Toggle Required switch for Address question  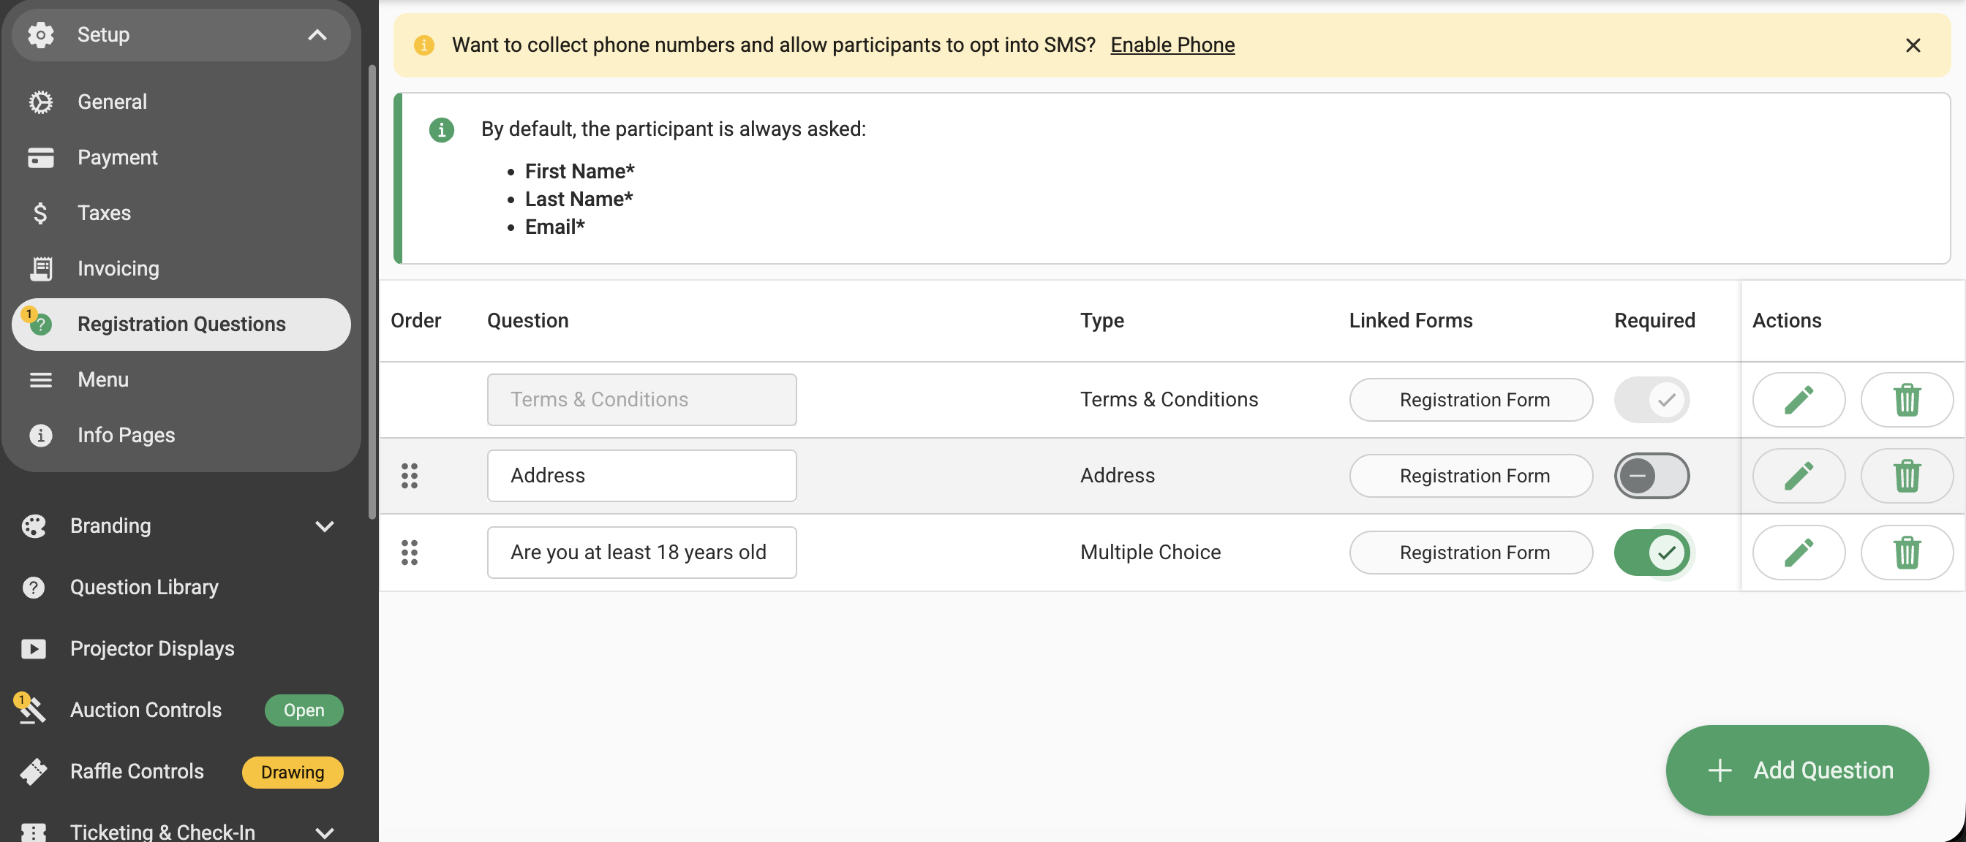click(x=1651, y=476)
